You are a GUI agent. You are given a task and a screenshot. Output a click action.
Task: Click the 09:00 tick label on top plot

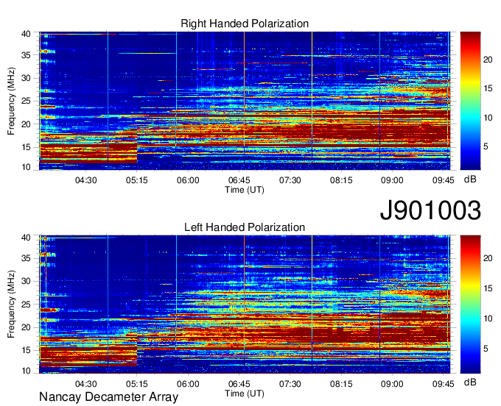point(392,180)
